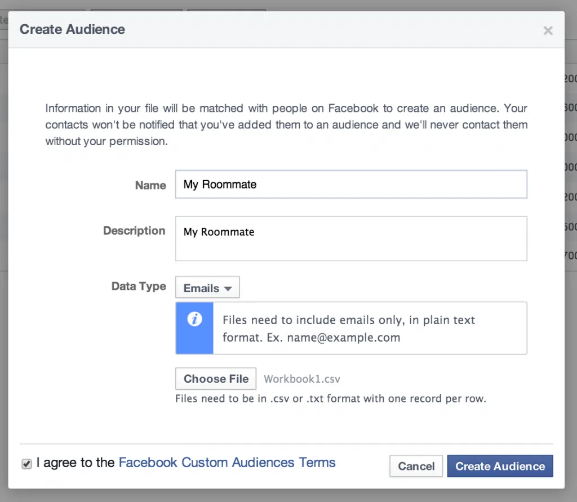The width and height of the screenshot is (577, 502).
Task: Click the Workbook1.csv filename label
Action: pos(301,378)
